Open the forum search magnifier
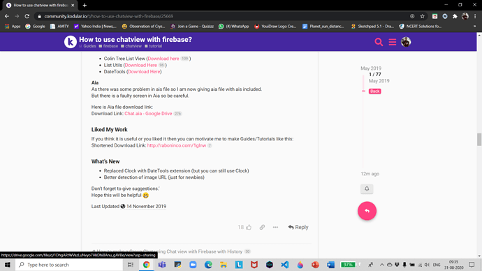Viewport: 482px width, 271px height. pos(379,42)
